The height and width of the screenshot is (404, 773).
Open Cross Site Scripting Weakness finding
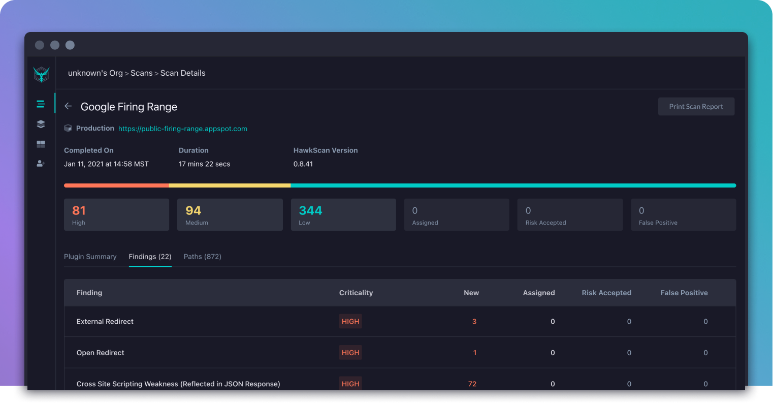[x=178, y=384]
